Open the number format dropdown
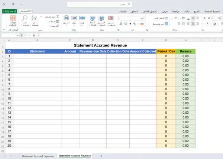The image size is (223, 159). pos(119,18)
